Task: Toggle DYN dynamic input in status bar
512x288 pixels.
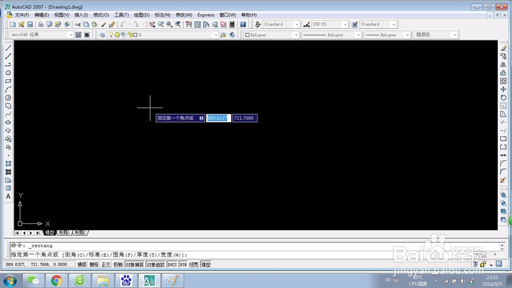Action: [x=183, y=264]
